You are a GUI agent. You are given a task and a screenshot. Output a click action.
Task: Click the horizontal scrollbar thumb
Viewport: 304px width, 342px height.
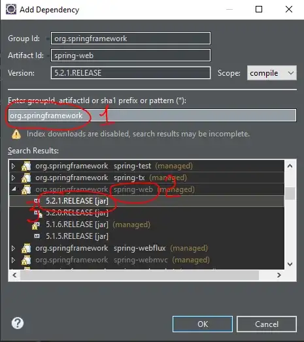pyautogui.click(x=139, y=275)
